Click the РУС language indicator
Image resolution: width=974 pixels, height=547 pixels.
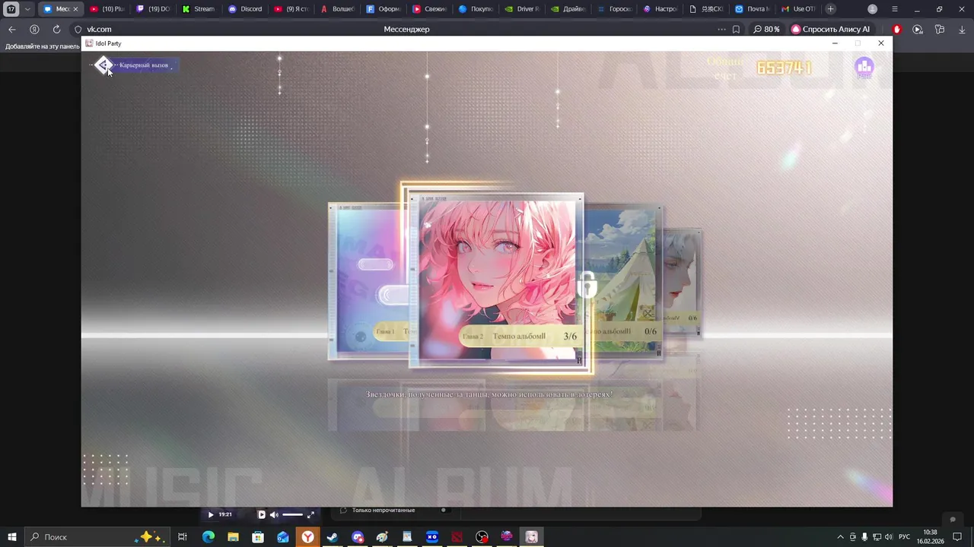(905, 537)
